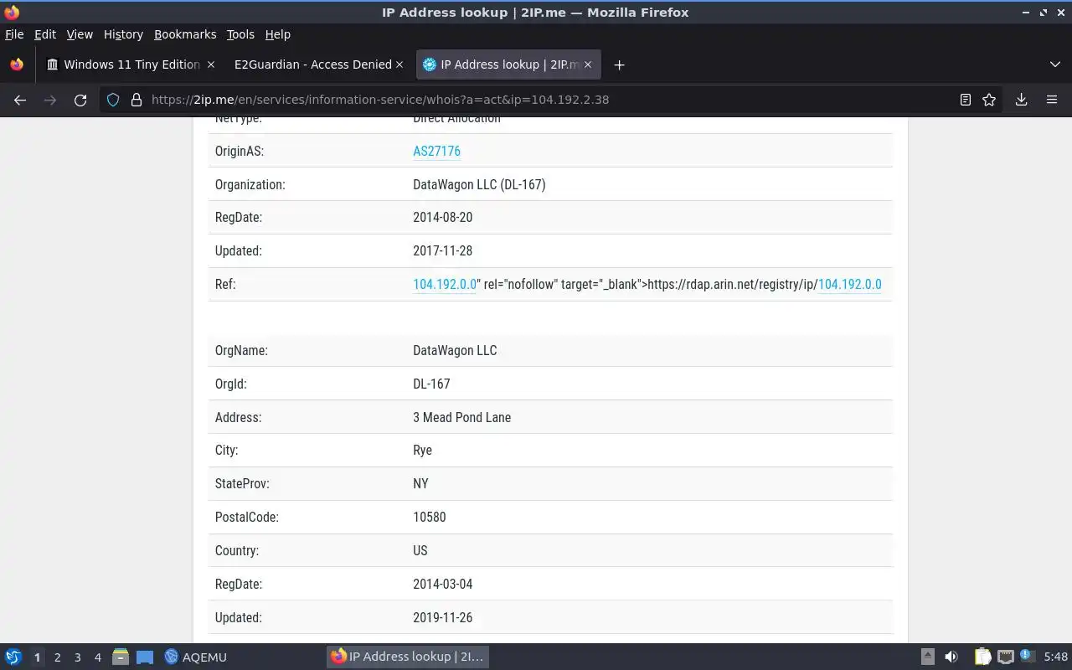
Task: Click the City value Rye
Action: tap(422, 451)
